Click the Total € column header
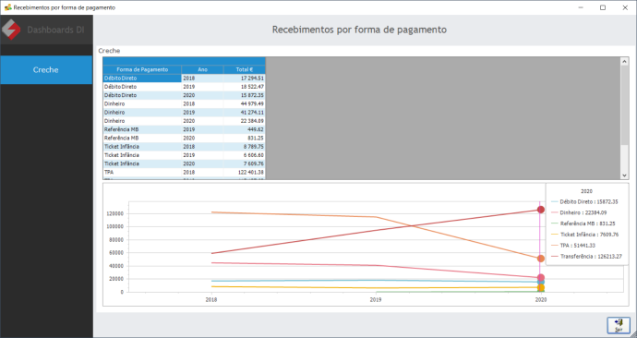 pos(245,69)
